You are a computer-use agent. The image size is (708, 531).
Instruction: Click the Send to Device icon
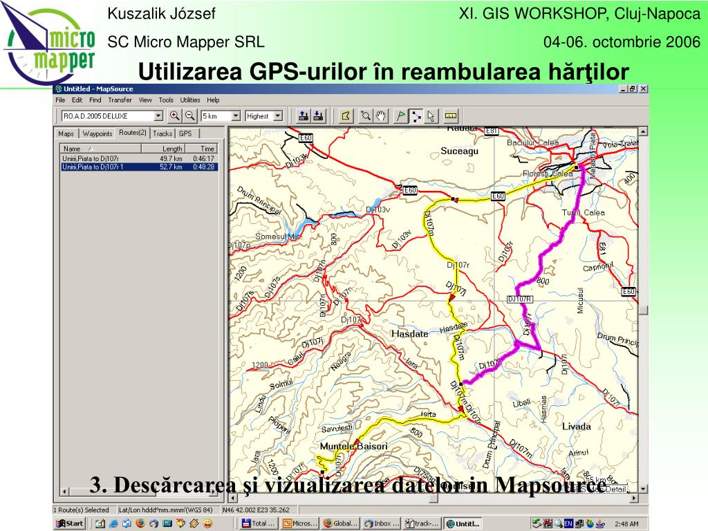[304, 116]
